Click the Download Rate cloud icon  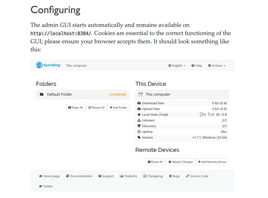tap(139, 103)
